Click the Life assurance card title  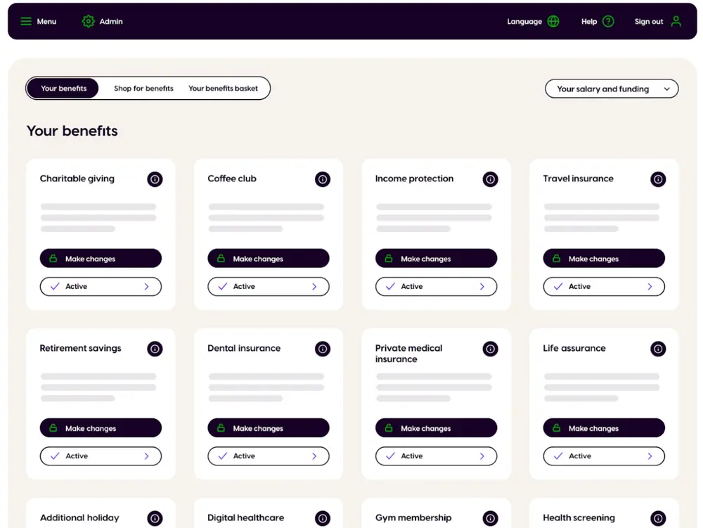click(574, 348)
